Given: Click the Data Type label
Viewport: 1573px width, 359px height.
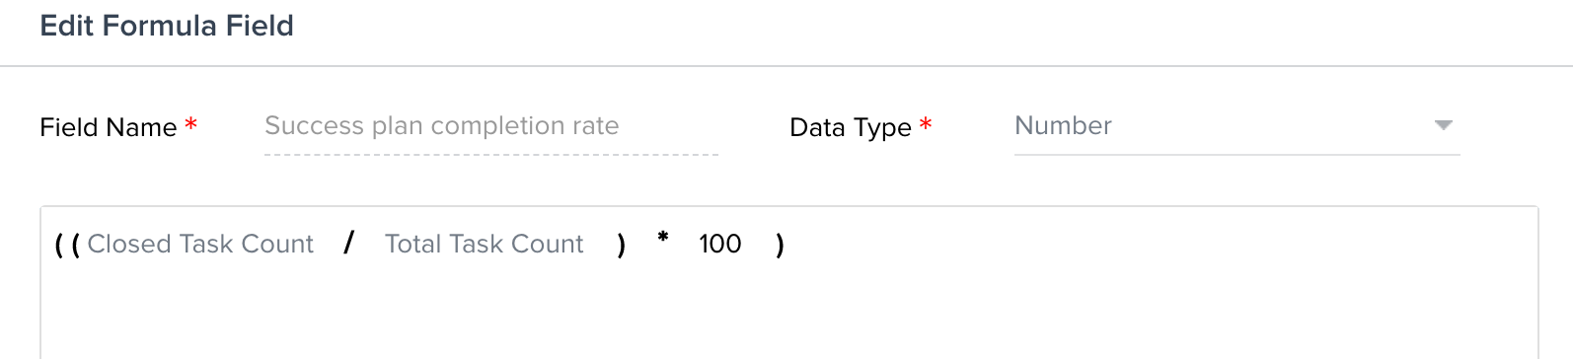Looking at the screenshot, I should [x=851, y=127].
